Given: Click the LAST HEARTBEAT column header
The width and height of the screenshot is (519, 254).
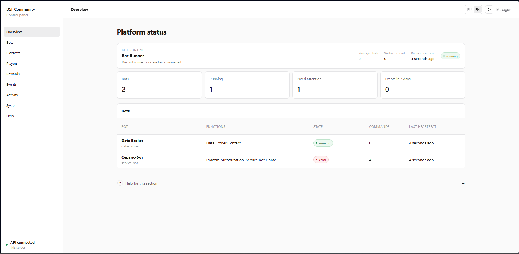Looking at the screenshot, I should click(x=422, y=127).
